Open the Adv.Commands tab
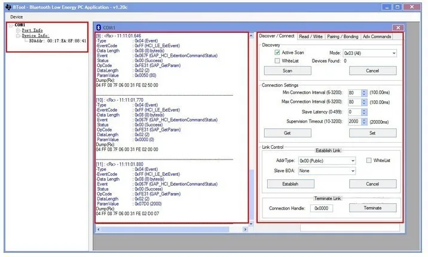 coord(377,36)
